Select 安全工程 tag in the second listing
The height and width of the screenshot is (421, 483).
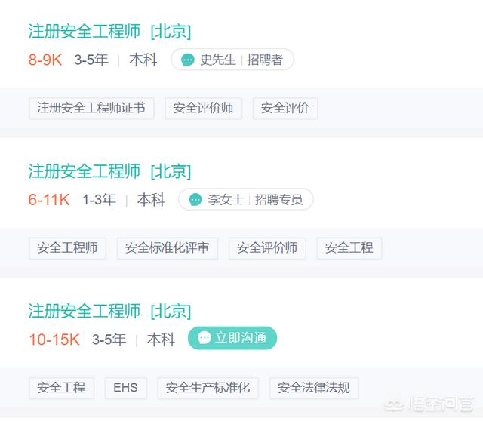pyautogui.click(x=349, y=248)
